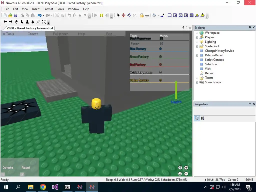256x192 pixels.
Task: Select Script Context in Explorer
Action: [214, 60]
